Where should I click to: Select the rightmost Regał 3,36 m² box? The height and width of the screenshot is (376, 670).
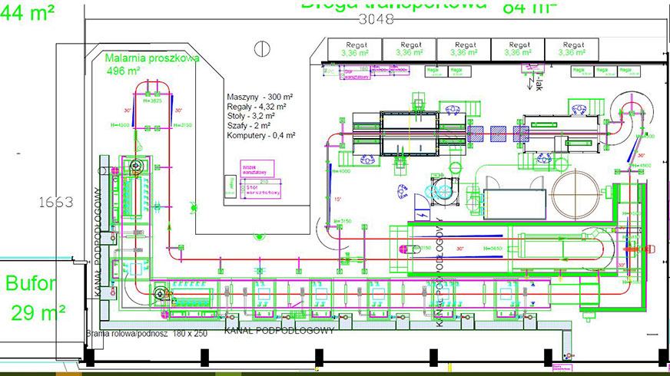click(x=572, y=48)
